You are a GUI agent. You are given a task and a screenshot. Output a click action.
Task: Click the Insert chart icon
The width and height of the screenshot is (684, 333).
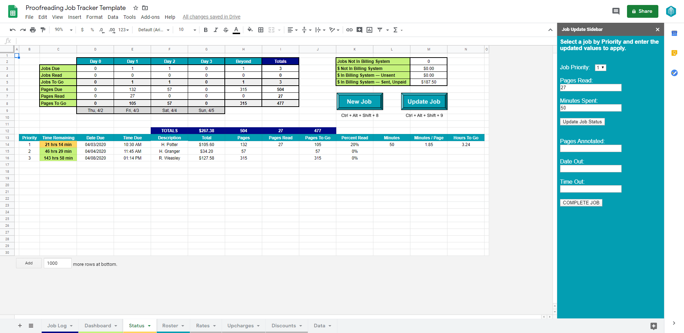pos(369,30)
